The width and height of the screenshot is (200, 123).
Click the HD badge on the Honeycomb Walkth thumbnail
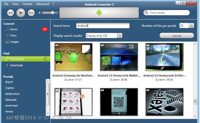pyautogui.click(x=102, y=45)
